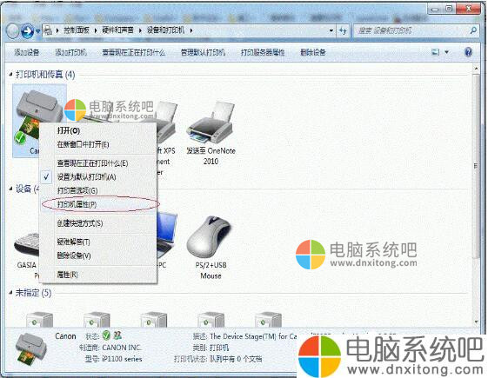Click the help question mark icon
The height and width of the screenshot is (378, 488).
[x=468, y=52]
